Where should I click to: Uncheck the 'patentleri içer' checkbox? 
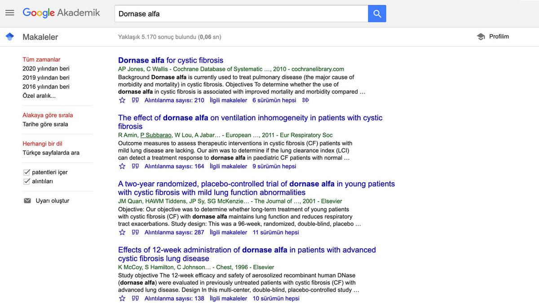tap(27, 172)
